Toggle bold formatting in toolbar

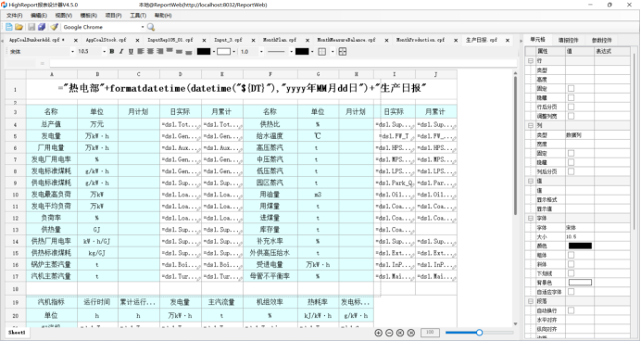coord(111,52)
